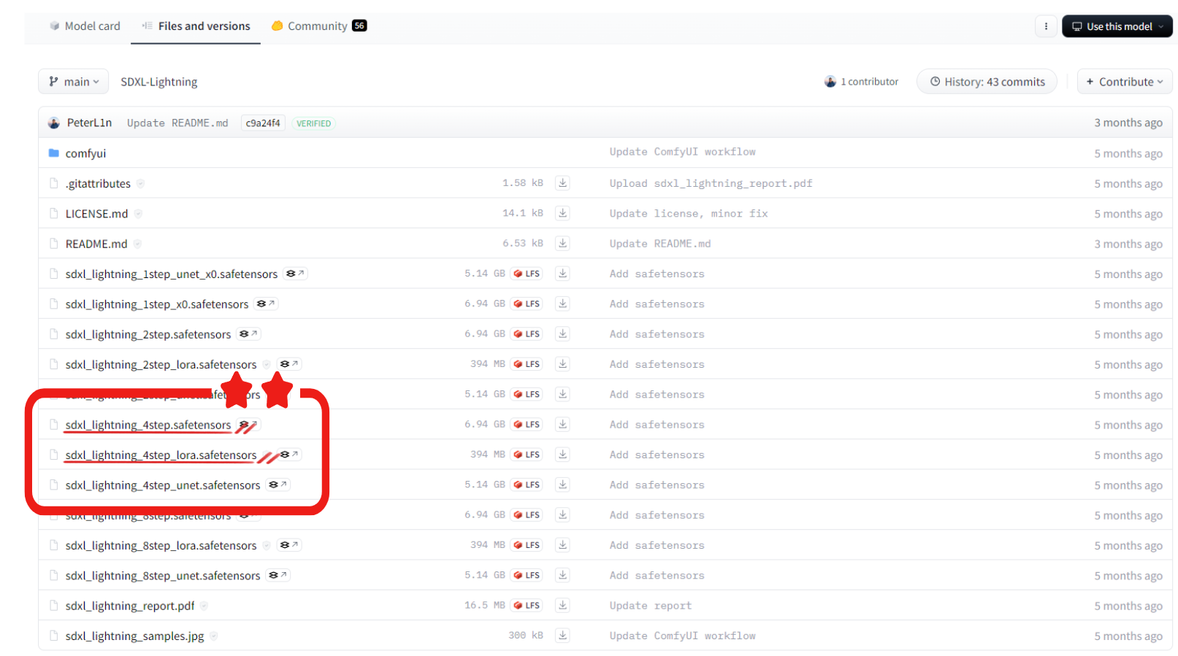Open sdxl_lightning_1step_unet_x0.safetensors file page

[172, 274]
